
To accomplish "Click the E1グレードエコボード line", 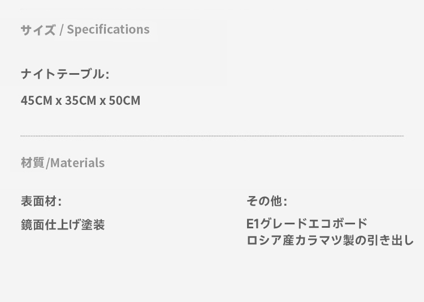I will 306,224.
